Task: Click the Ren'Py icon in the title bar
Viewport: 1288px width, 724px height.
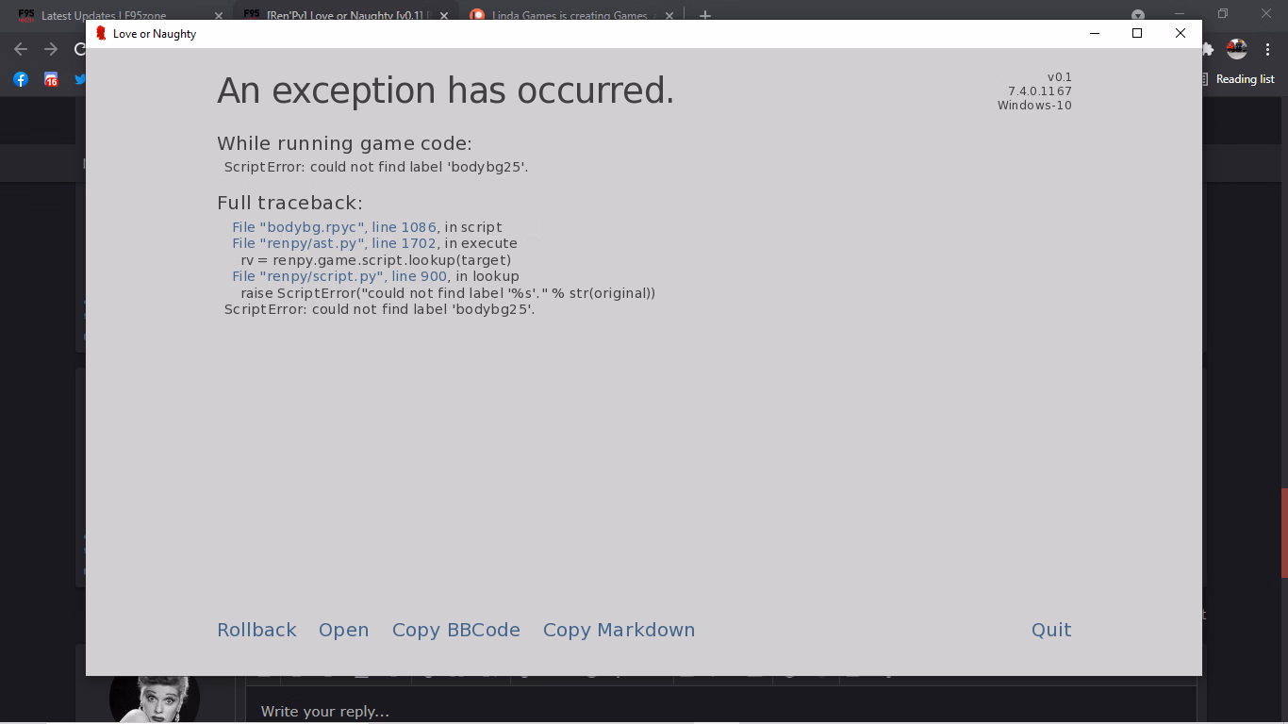Action: click(x=101, y=33)
